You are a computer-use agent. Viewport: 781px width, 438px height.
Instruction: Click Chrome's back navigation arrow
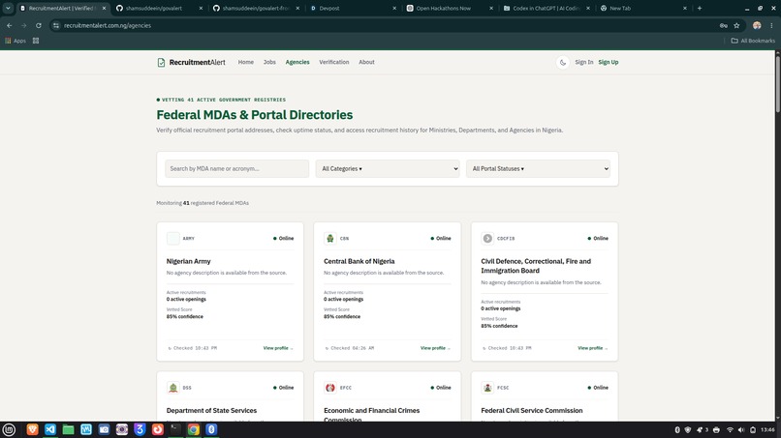click(x=10, y=25)
